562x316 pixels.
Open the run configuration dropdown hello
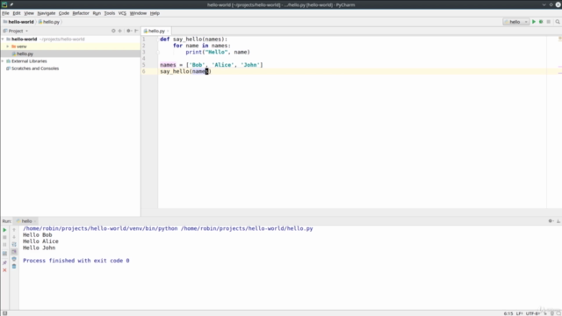[516, 22]
